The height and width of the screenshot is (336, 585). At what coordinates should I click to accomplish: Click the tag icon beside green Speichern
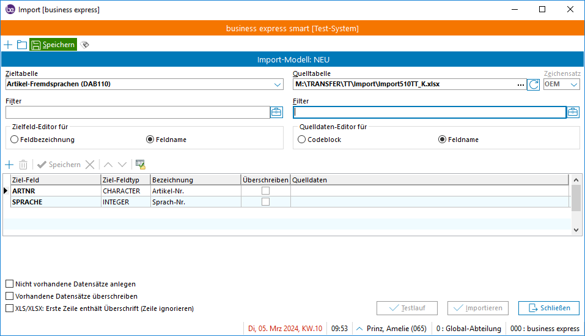(85, 45)
